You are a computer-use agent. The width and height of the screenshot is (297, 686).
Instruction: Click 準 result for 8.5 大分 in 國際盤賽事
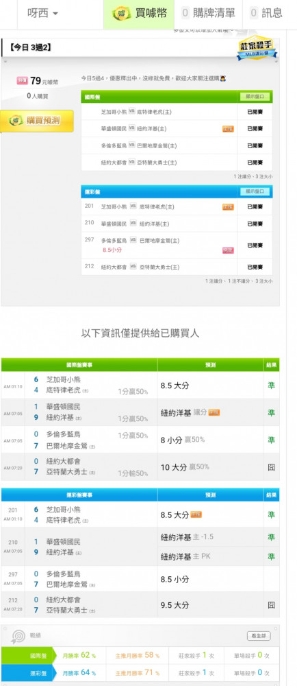point(271,386)
